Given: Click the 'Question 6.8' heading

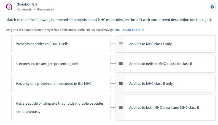Looking at the screenshot, I should pos(27,4).
